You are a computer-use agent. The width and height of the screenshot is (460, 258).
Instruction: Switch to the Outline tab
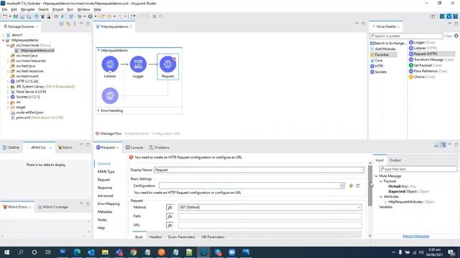(11, 148)
